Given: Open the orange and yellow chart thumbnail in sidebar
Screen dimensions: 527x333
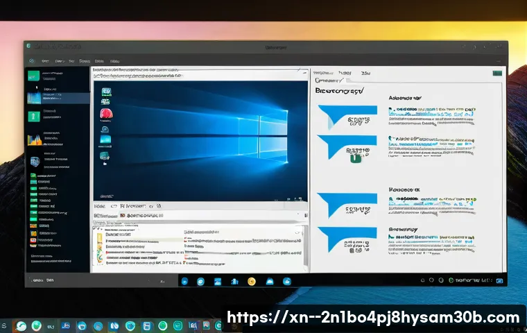Looking at the screenshot, I should (34, 139).
